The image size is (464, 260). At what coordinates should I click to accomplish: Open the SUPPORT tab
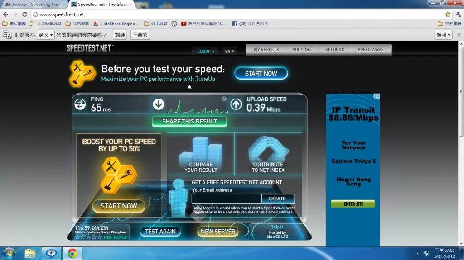pyautogui.click(x=302, y=50)
